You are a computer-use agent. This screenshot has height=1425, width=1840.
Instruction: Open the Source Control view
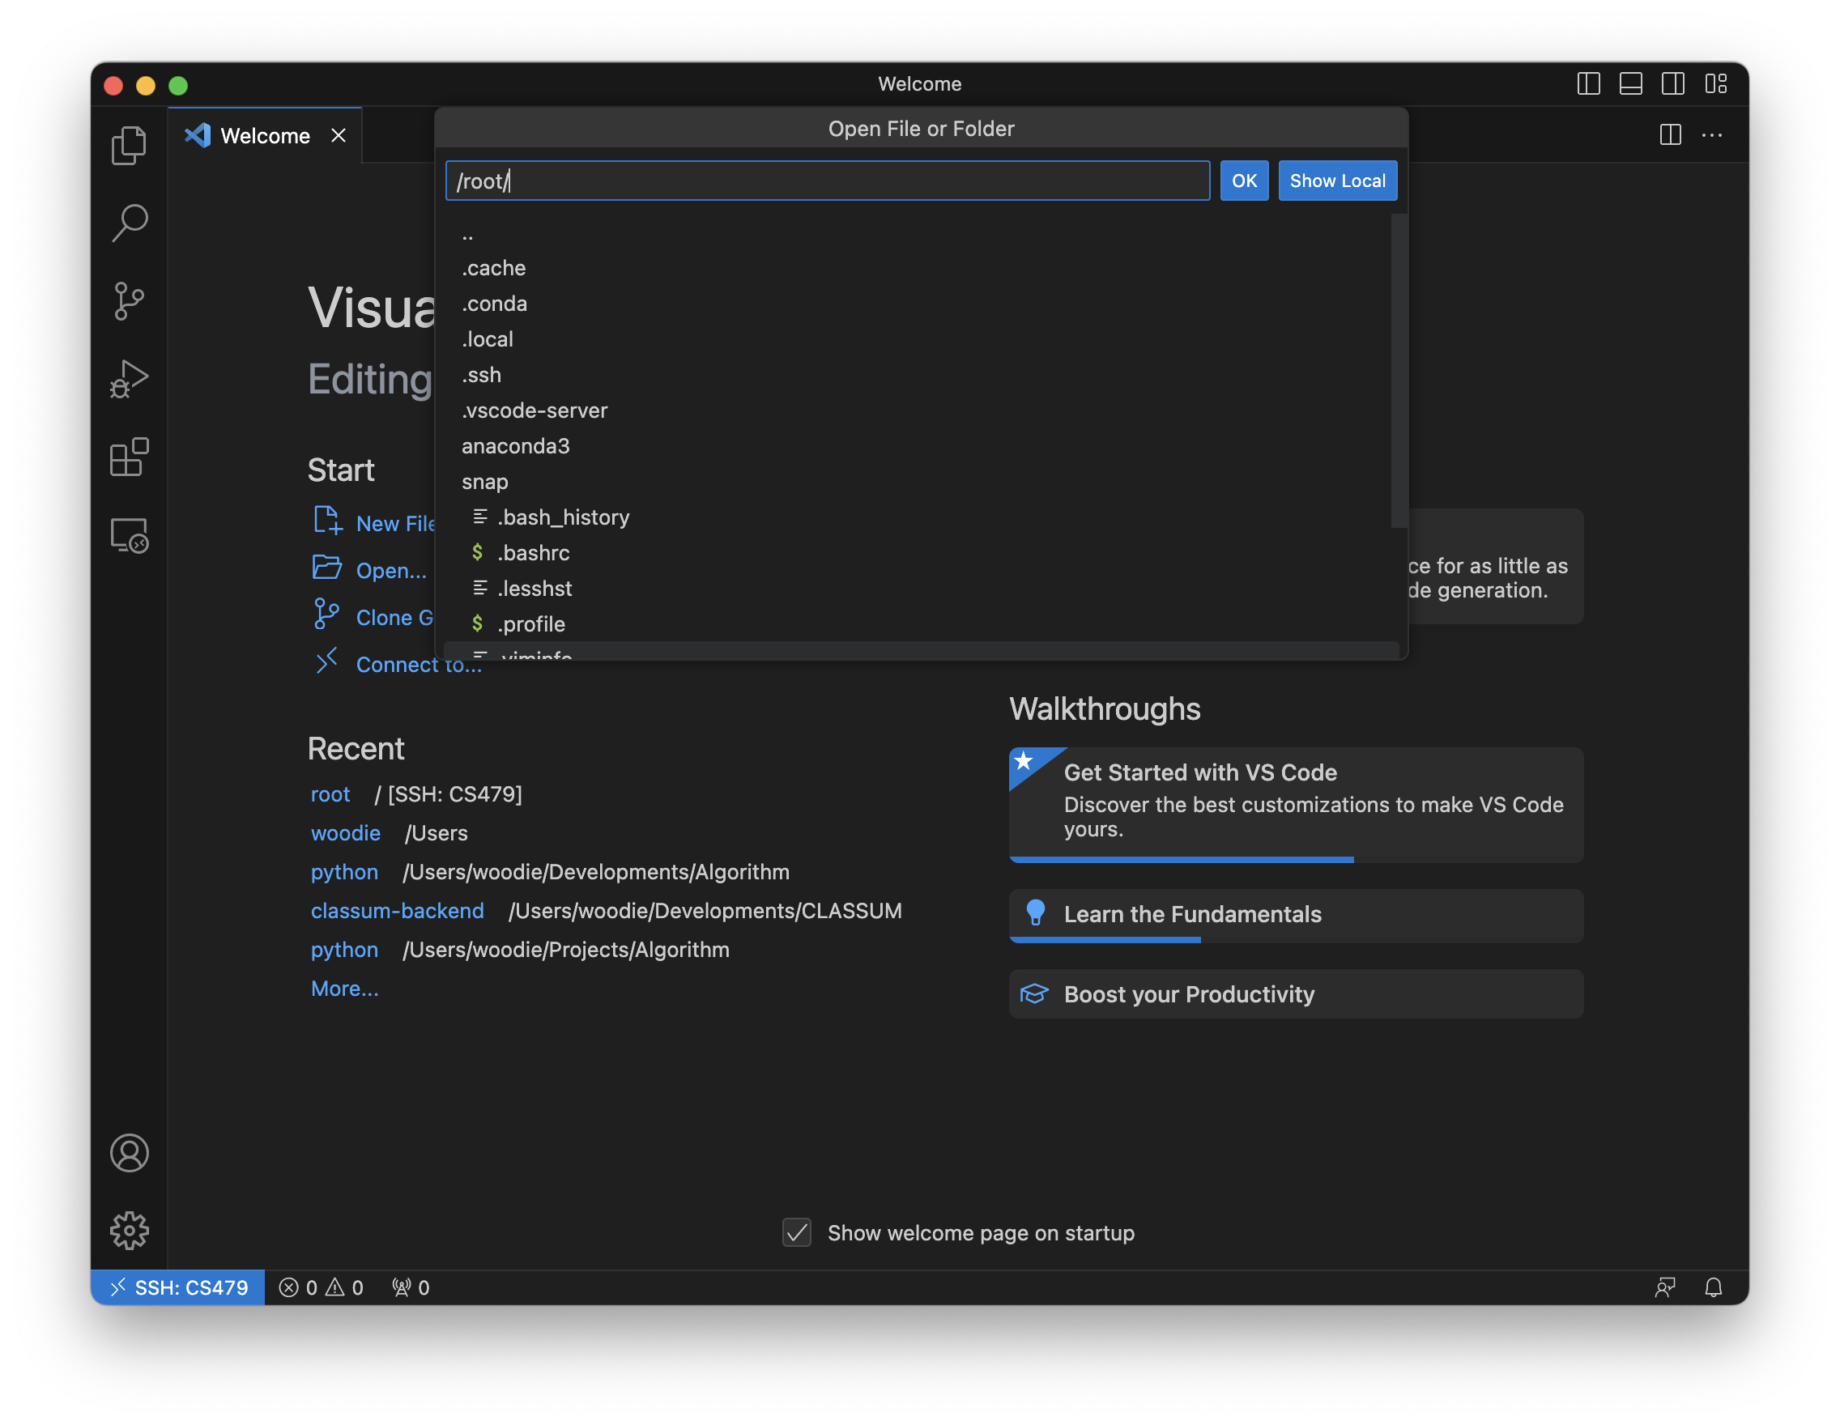tap(129, 300)
